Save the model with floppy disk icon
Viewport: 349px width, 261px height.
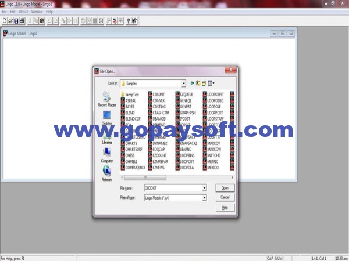(x=16, y=21)
